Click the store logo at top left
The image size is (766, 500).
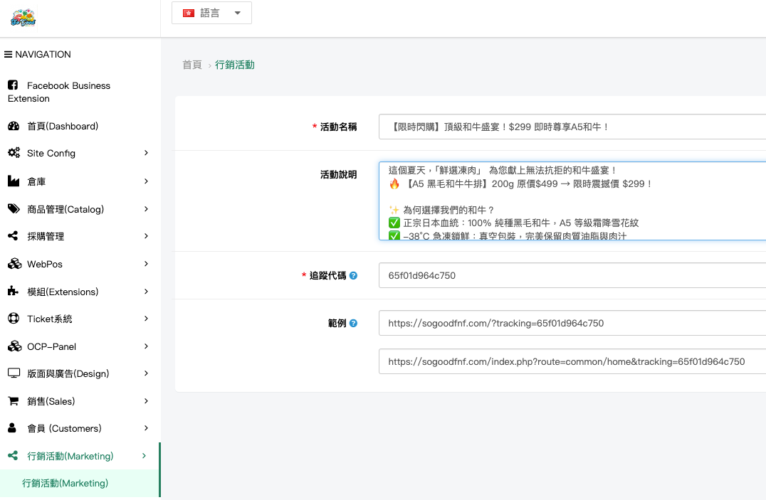[x=21, y=16]
